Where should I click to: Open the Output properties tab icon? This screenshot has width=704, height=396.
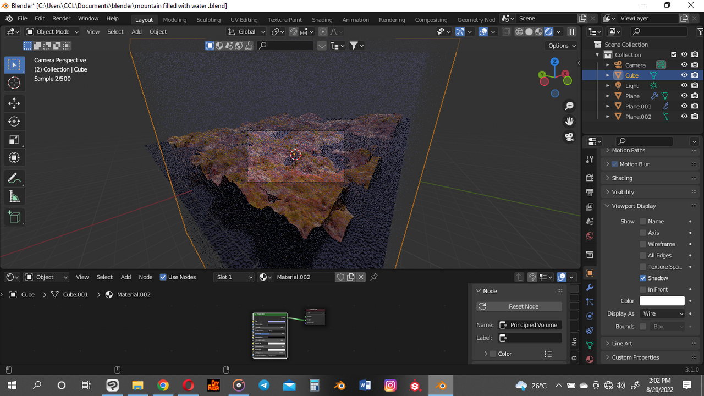click(590, 193)
